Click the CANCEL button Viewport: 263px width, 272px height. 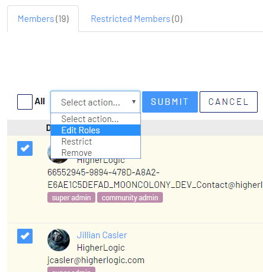pos(229,102)
